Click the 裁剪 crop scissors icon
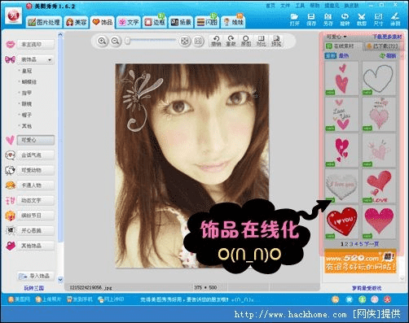The height and width of the screenshot is (323, 409). 362,20
